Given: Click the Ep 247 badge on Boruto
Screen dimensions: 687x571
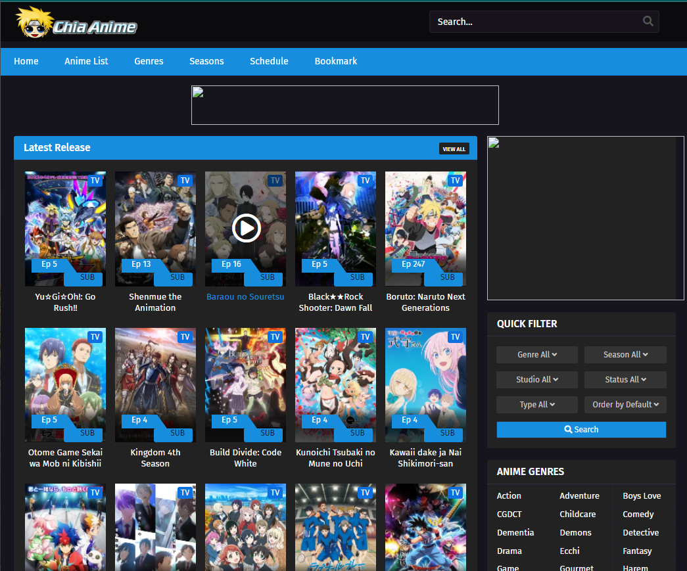Looking at the screenshot, I should [413, 264].
